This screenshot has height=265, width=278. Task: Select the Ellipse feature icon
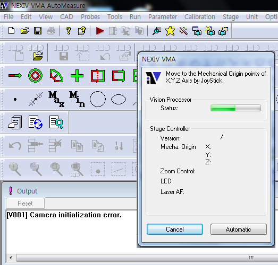pyautogui.click(x=119, y=99)
